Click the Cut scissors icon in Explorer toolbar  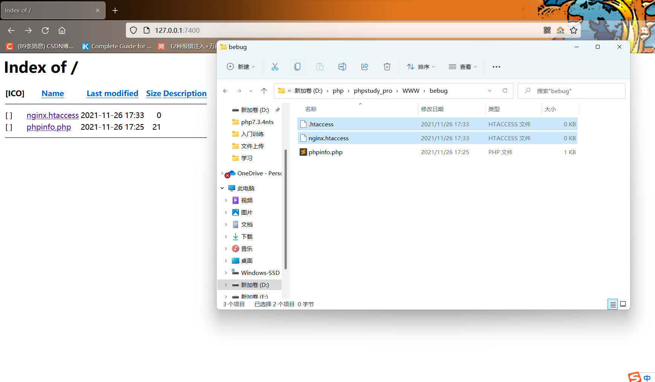(275, 67)
